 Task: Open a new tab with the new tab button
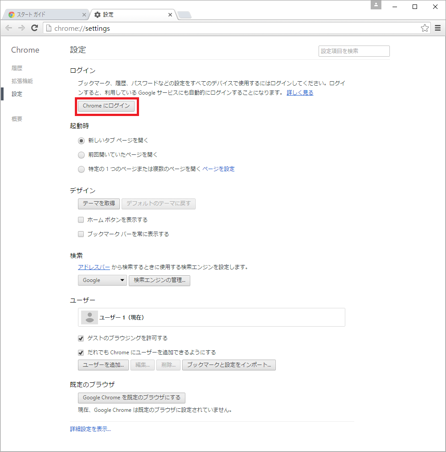184,14
